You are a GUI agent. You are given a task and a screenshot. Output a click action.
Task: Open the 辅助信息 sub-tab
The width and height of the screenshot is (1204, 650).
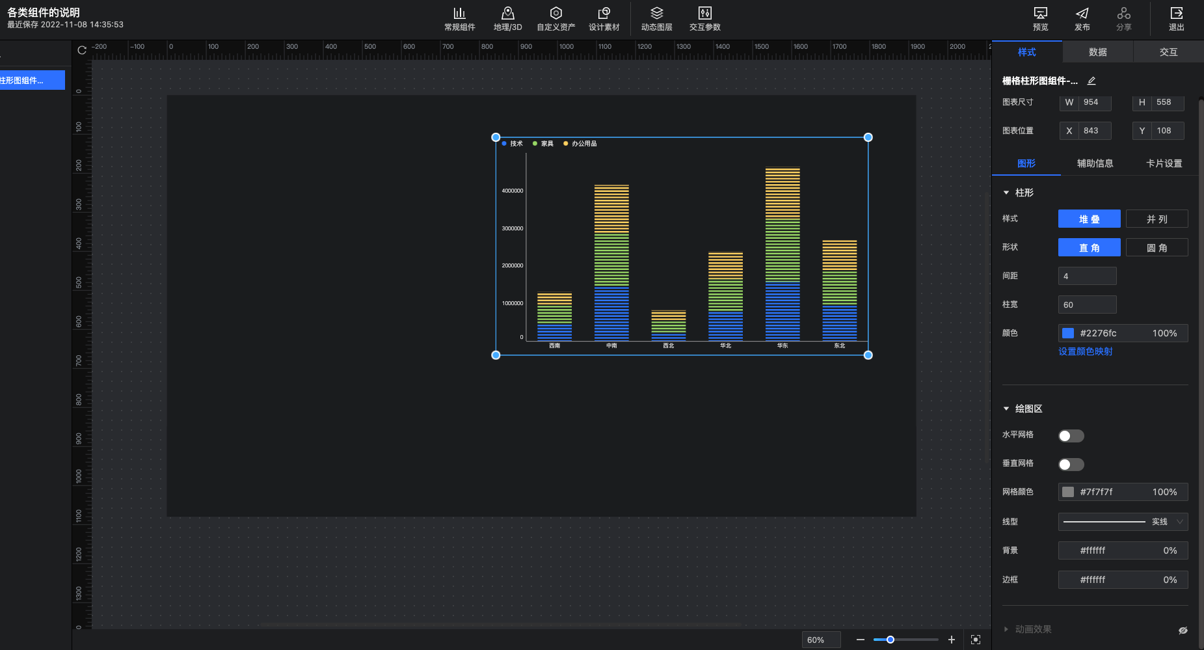coord(1095,163)
